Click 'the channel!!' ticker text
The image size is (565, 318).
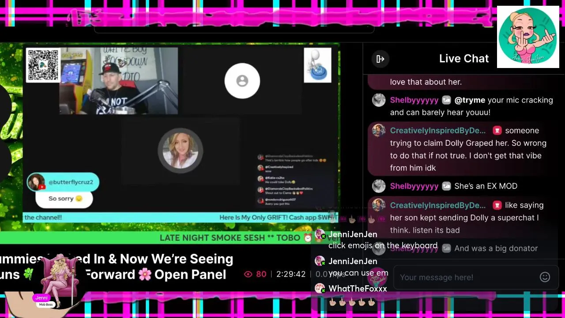click(43, 217)
